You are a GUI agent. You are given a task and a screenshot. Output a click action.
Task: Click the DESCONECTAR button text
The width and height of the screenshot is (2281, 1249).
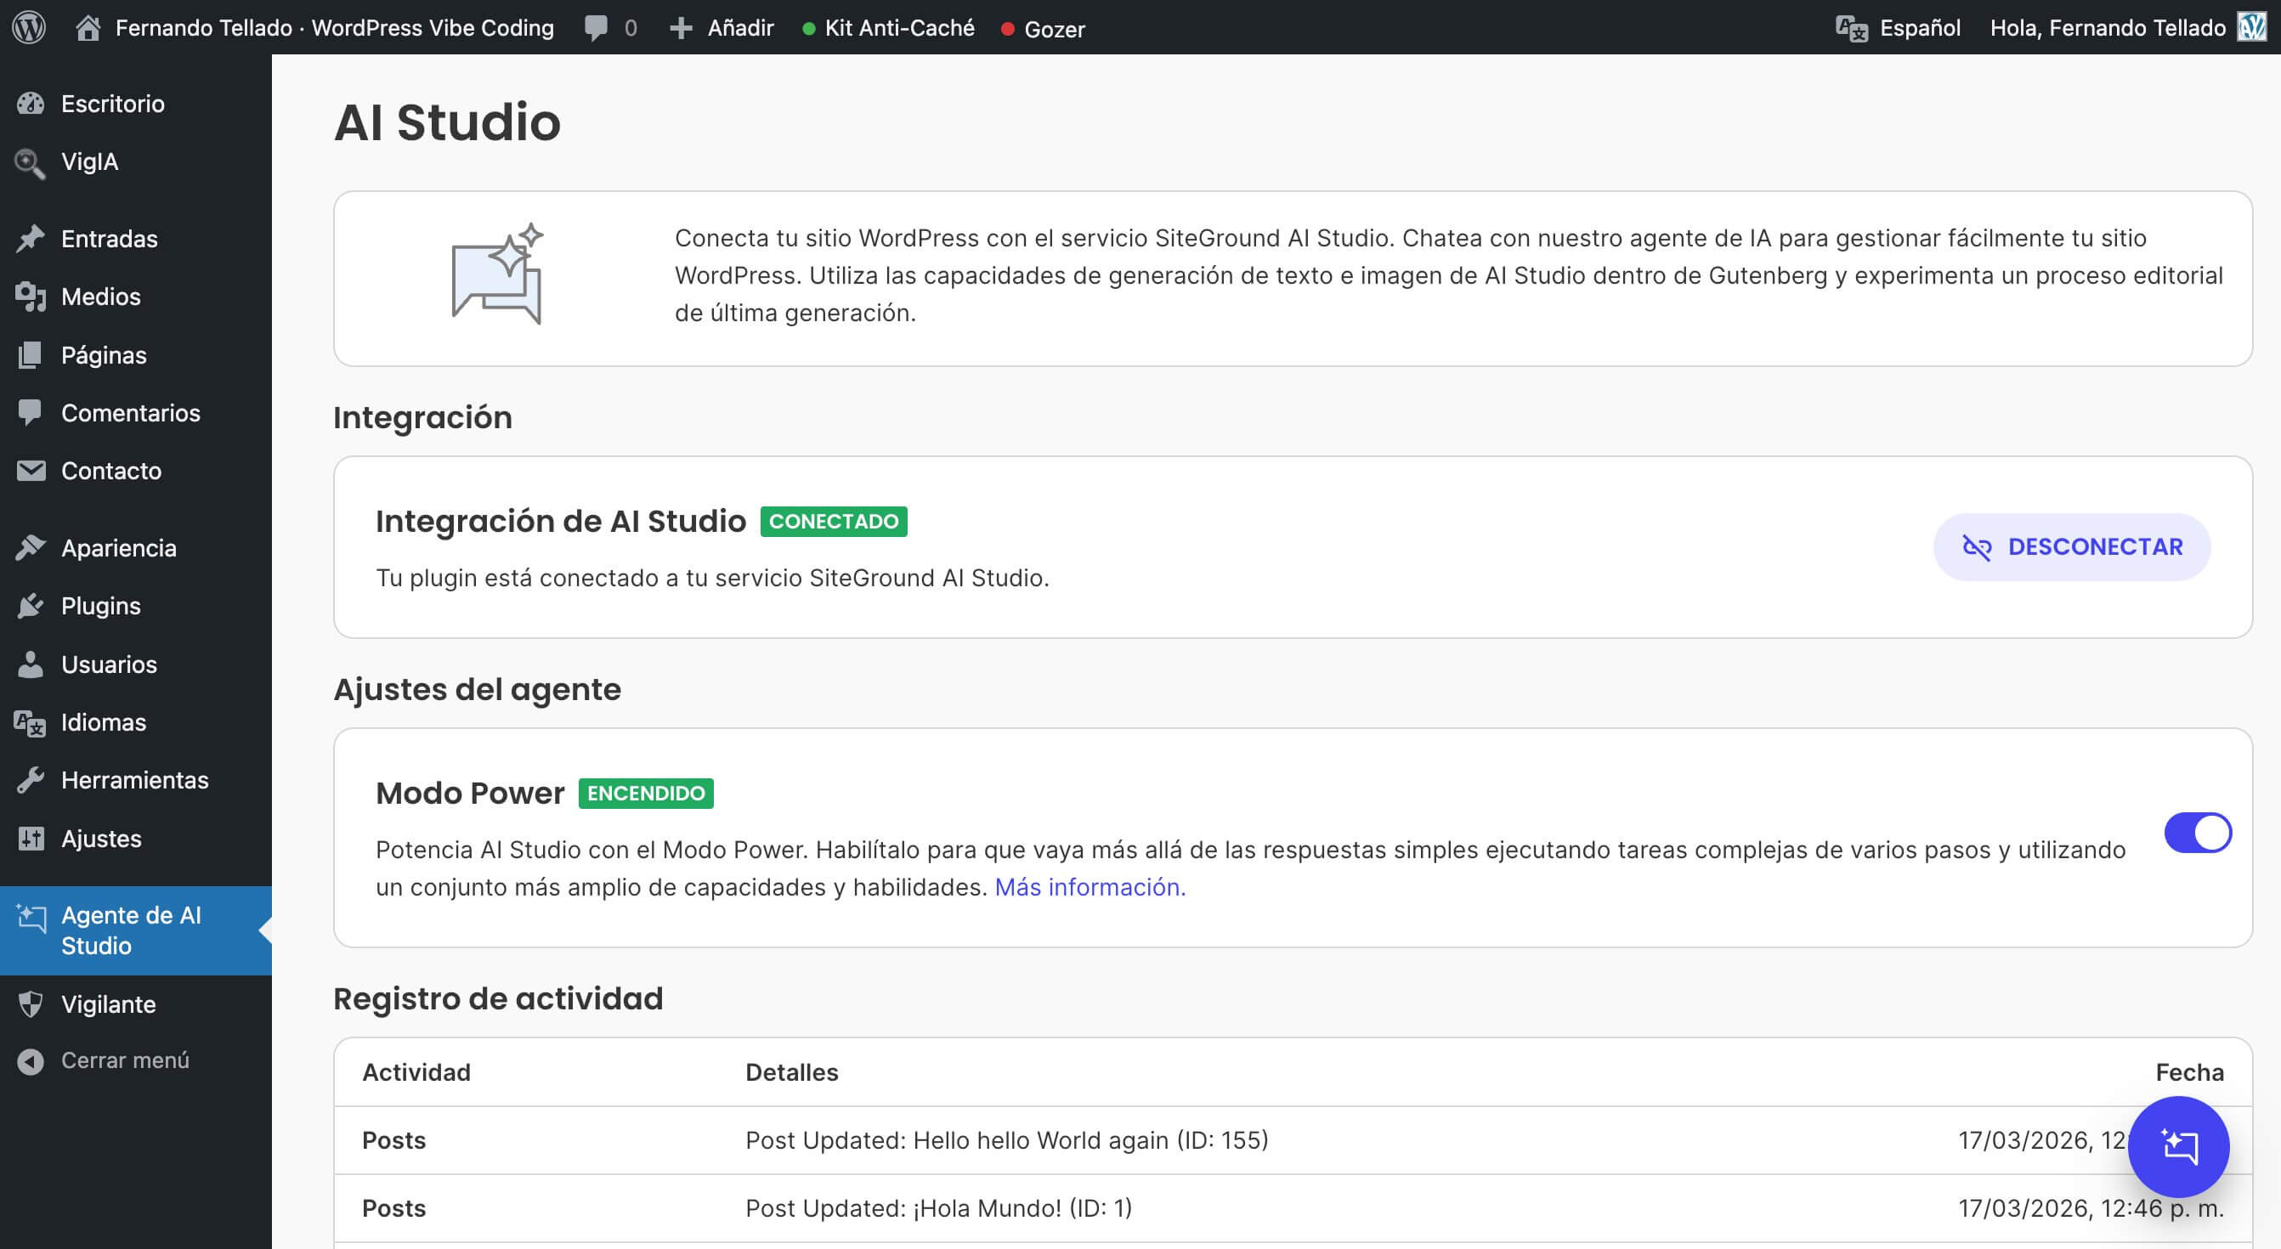pyautogui.click(x=2095, y=547)
